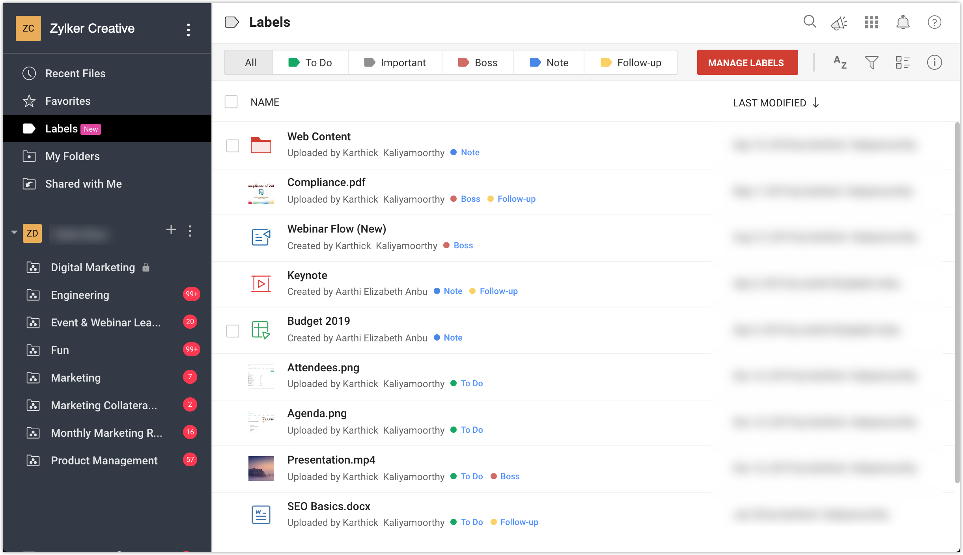963x555 pixels.
Task: Switch view layout using list-view icon
Action: (x=903, y=62)
